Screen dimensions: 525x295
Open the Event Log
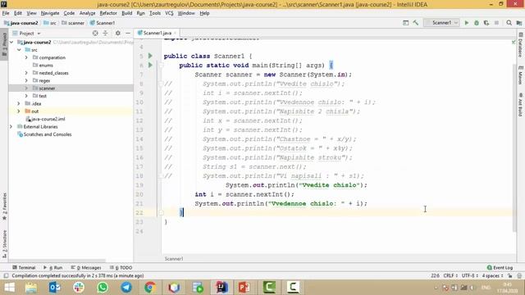point(500,268)
